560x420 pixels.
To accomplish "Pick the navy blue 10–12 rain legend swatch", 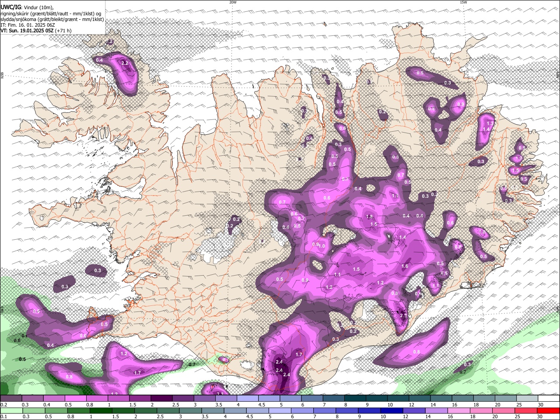I will point(391,410).
